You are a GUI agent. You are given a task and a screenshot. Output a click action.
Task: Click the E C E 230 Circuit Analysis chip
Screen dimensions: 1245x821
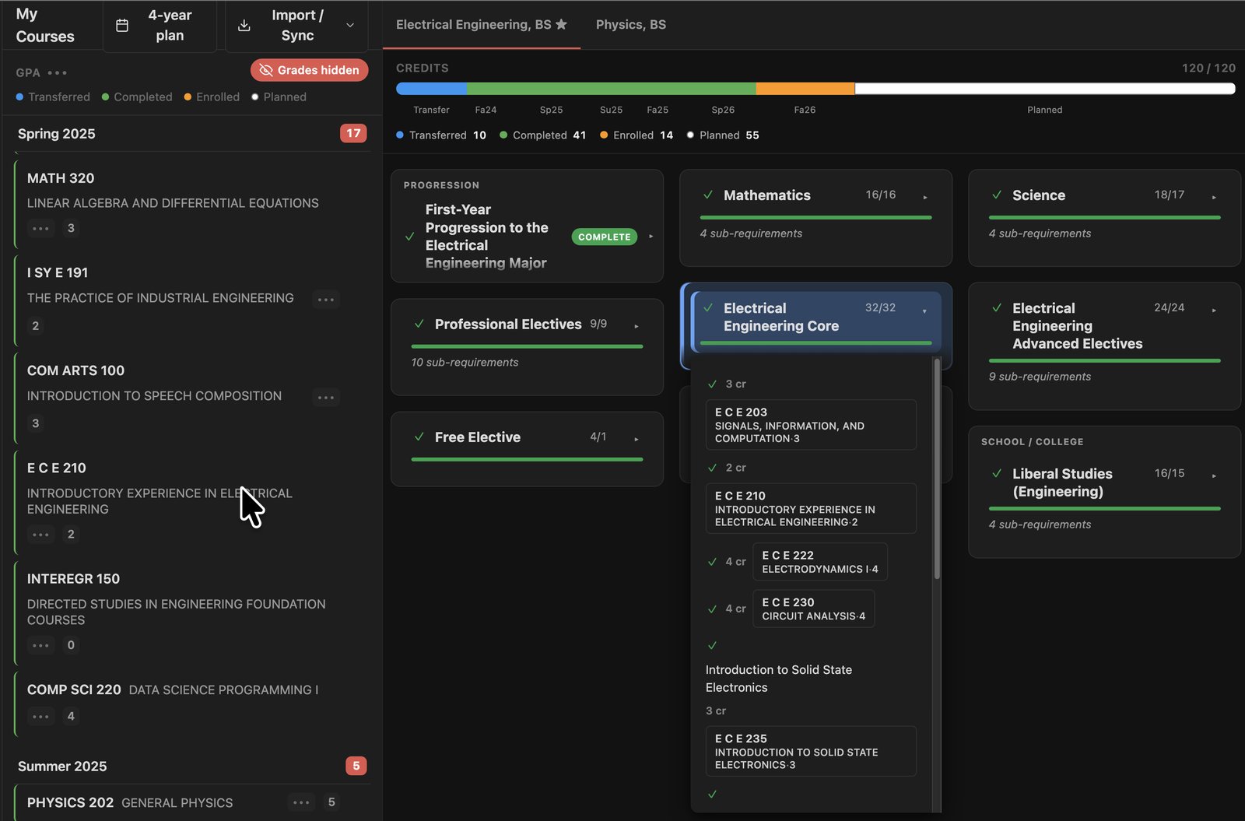pyautogui.click(x=814, y=609)
